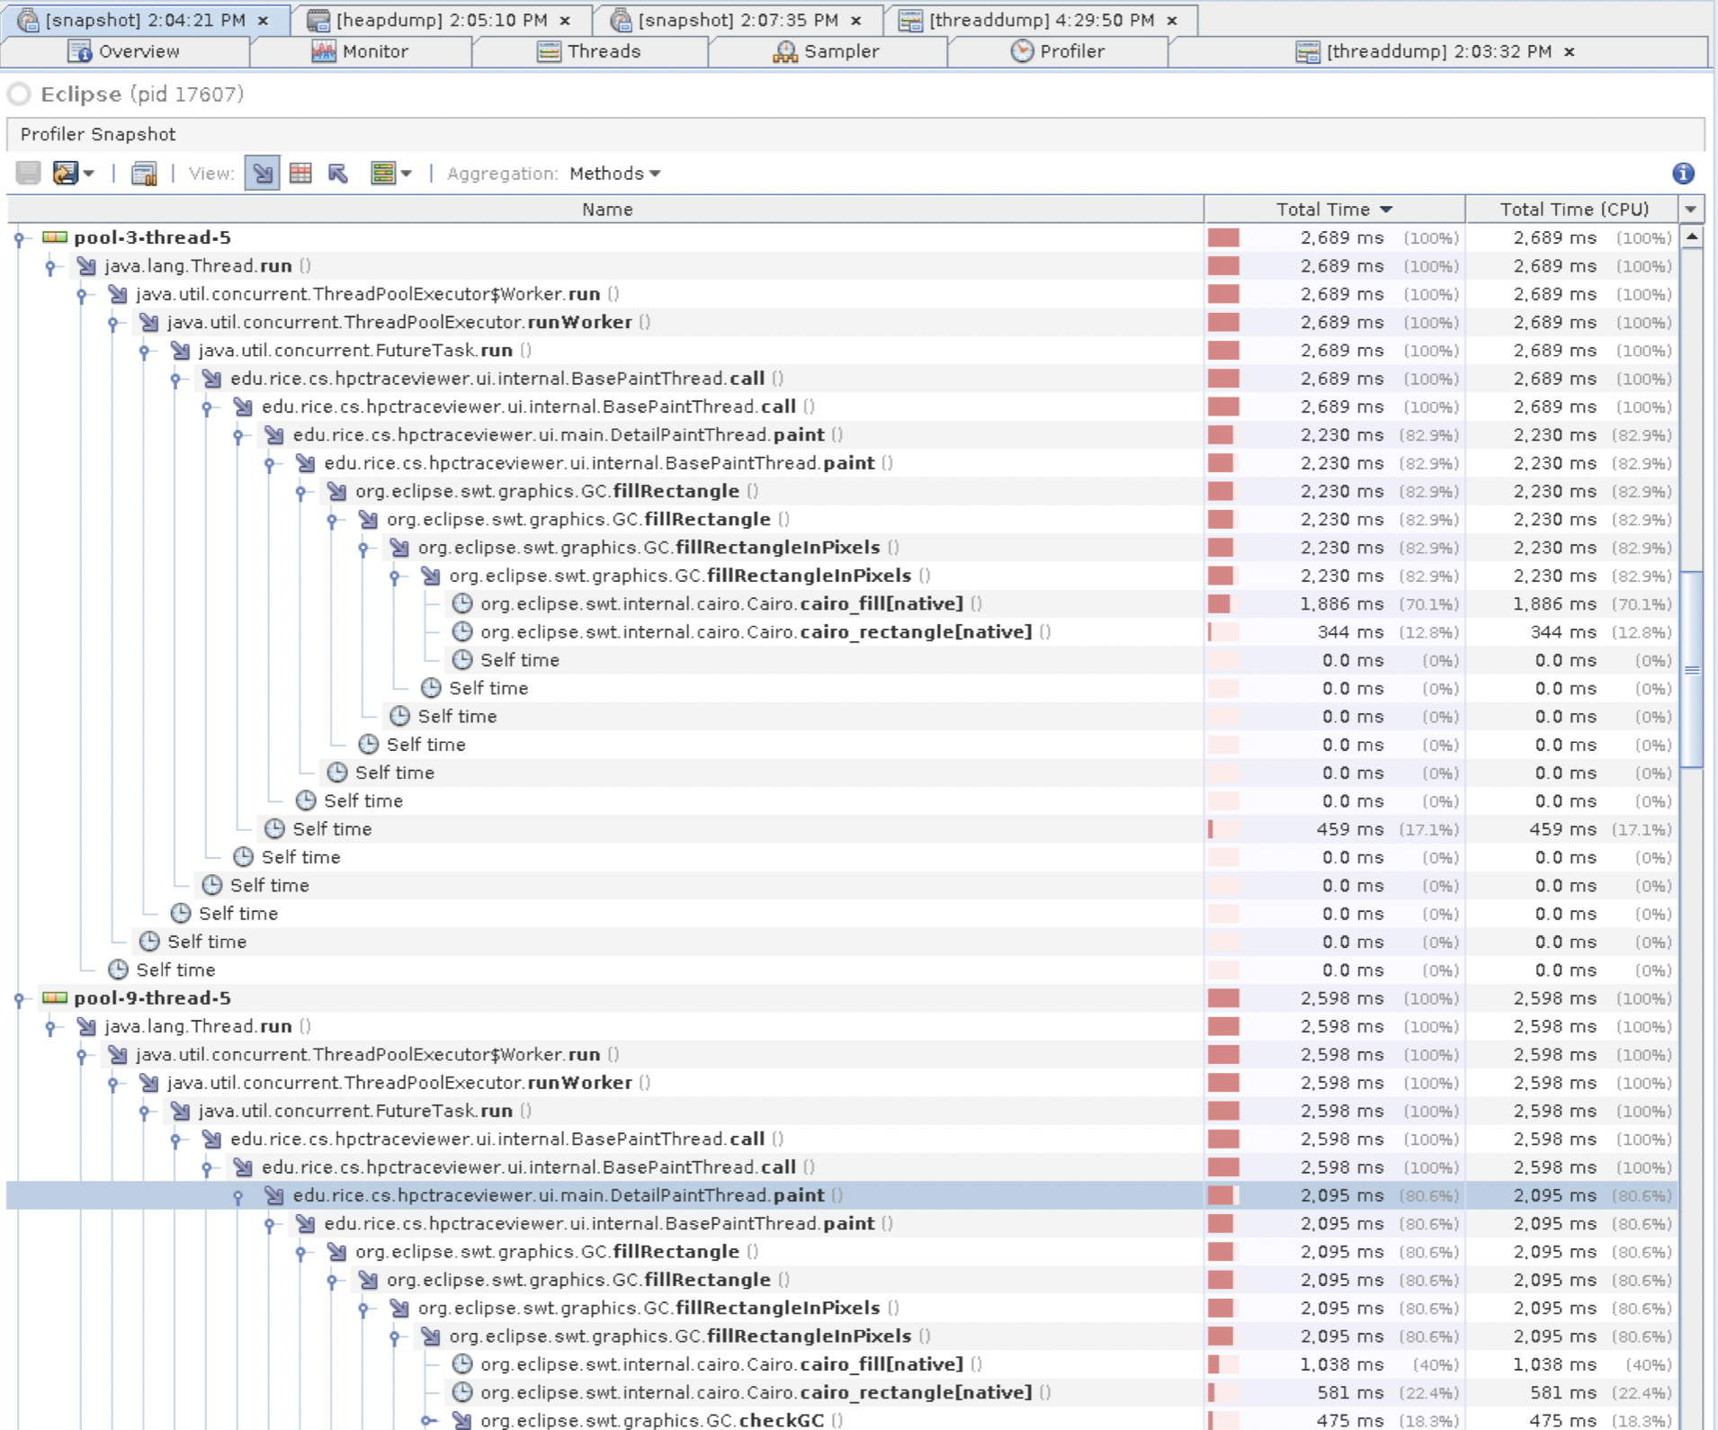
Task: Click the save snapshot disk icon
Action: click(27, 173)
